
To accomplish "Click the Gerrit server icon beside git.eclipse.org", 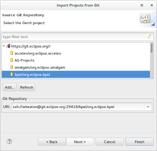I will tap(8, 46).
